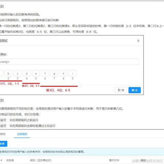Confirm the dialog with the blue 确定 button
The height and width of the screenshot is (164, 164).
(x=135, y=90)
